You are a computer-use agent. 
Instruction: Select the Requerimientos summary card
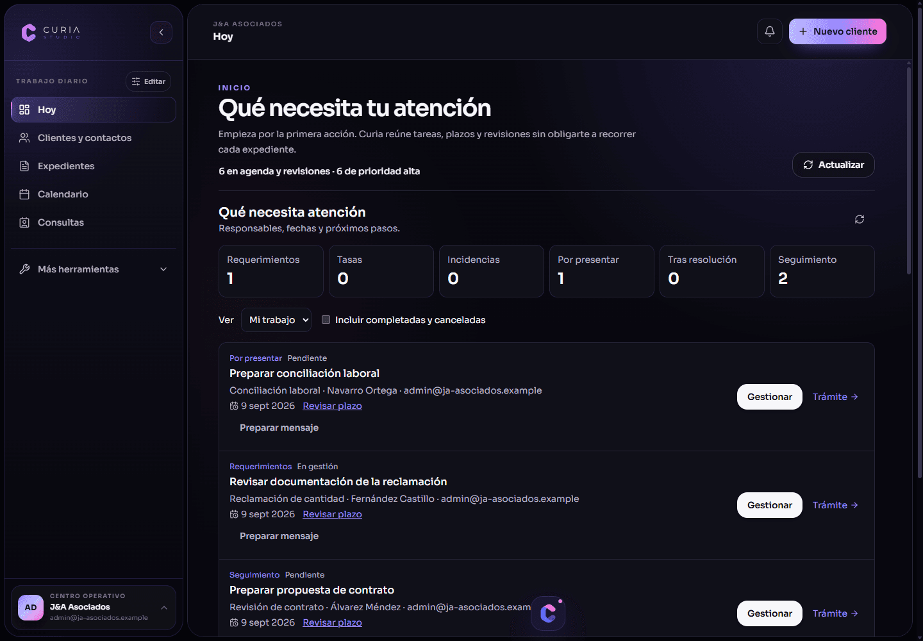(x=271, y=271)
